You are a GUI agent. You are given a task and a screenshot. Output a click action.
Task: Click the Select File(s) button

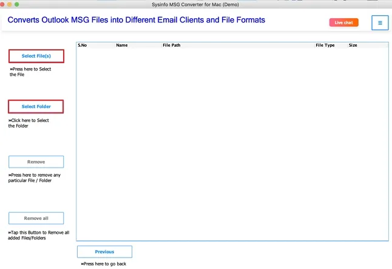coord(36,56)
